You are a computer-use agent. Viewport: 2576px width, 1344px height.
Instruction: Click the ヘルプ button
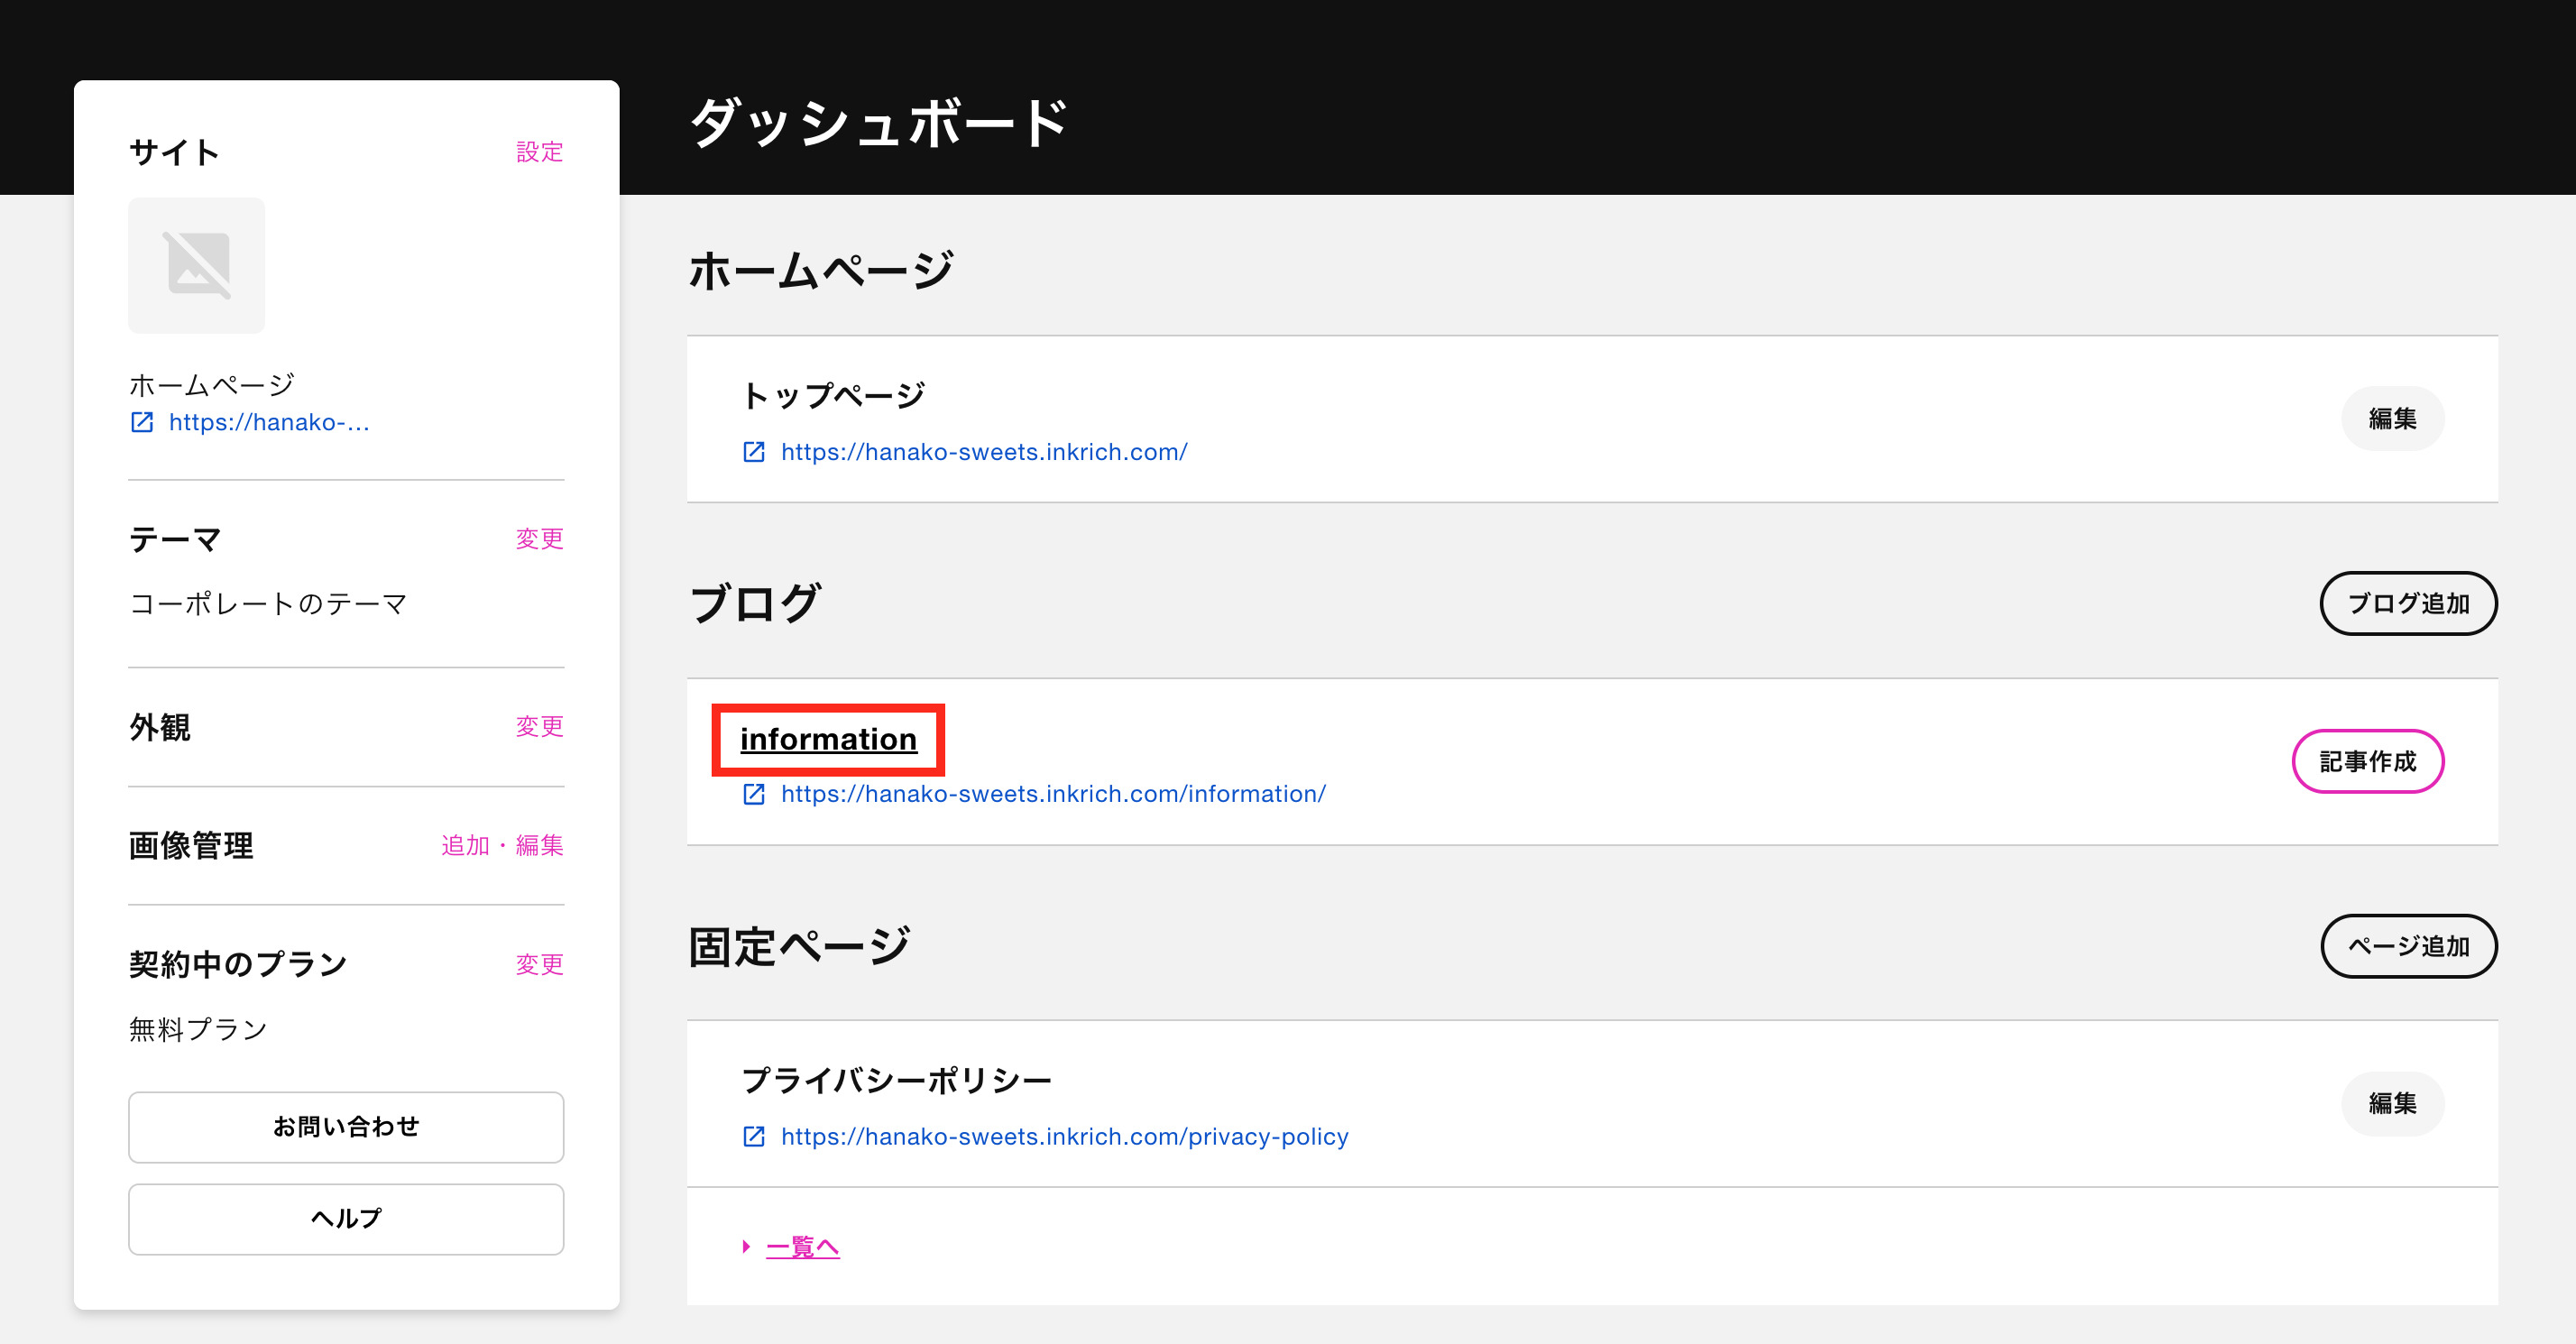pos(346,1219)
